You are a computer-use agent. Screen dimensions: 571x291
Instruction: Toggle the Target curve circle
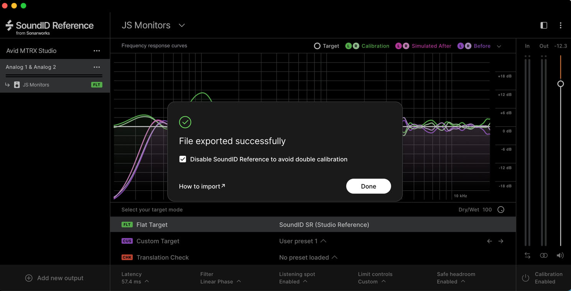tap(317, 46)
